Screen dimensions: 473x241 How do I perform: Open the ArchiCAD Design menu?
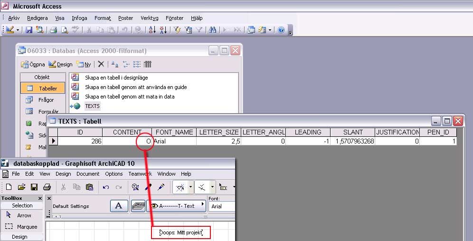(63, 174)
